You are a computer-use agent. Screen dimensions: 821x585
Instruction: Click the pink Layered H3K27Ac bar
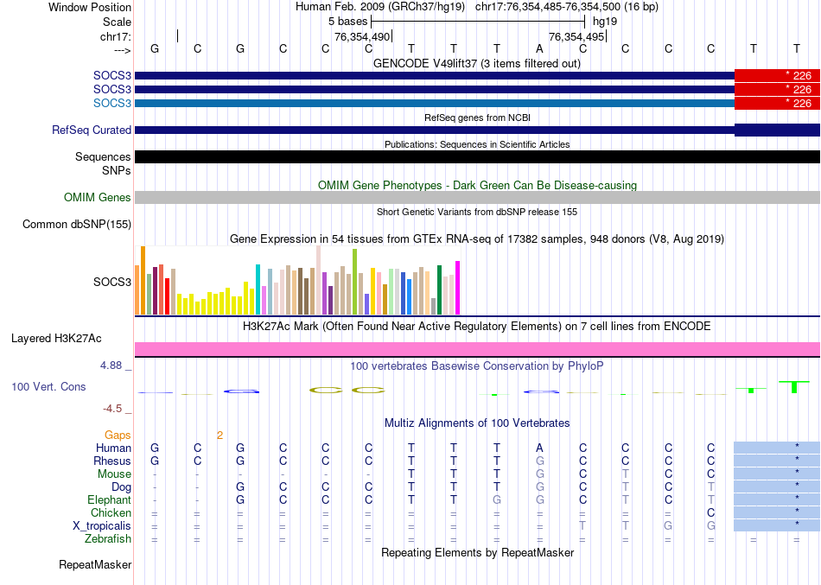(477, 349)
